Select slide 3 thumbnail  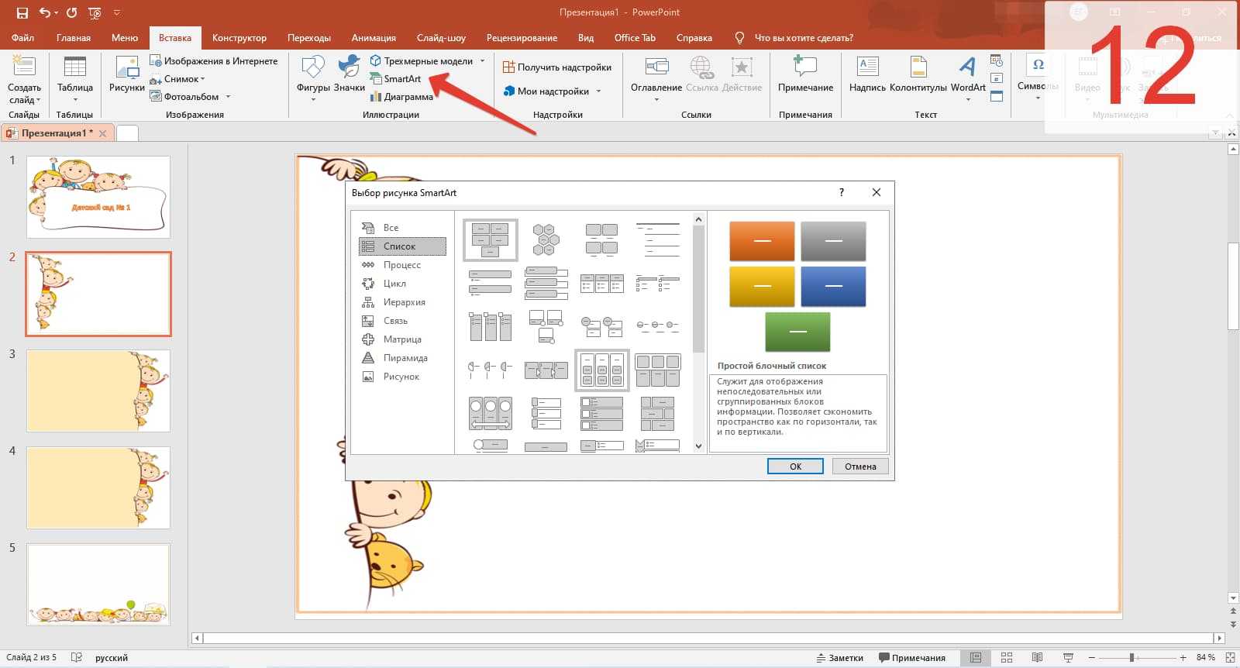(x=98, y=391)
